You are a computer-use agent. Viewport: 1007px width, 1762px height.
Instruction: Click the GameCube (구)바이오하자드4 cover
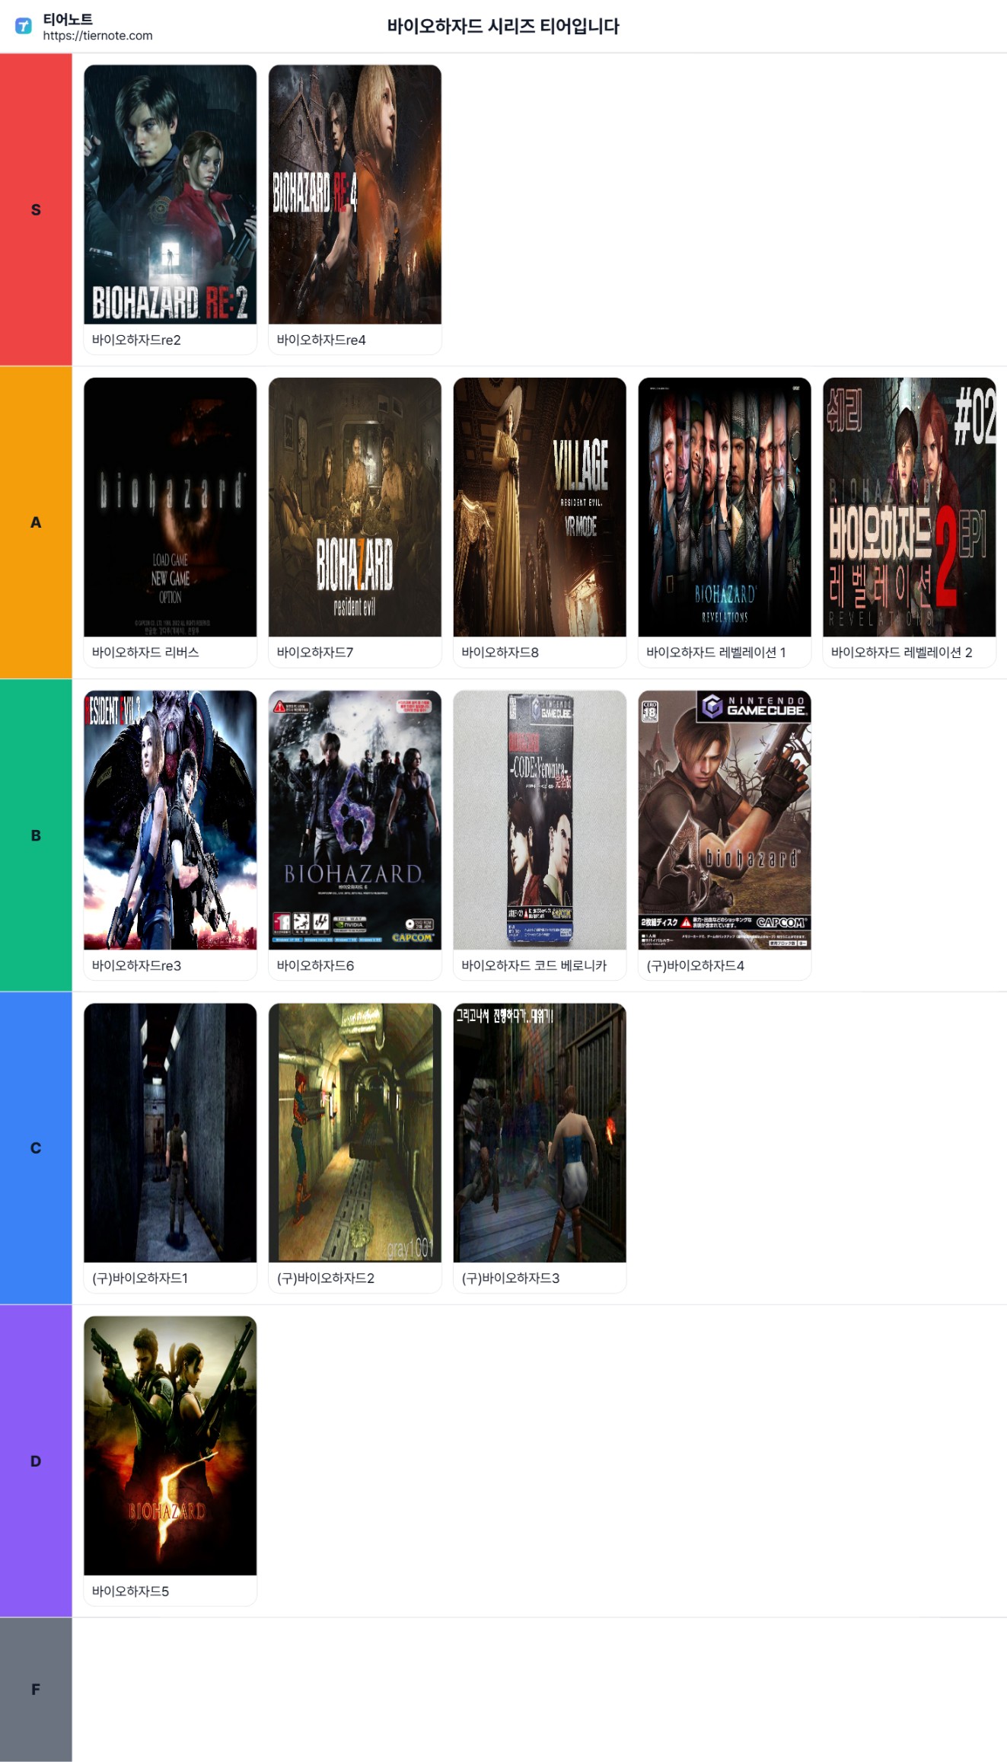tap(725, 820)
